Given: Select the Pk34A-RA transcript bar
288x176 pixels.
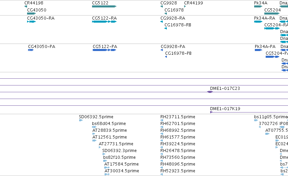Looking at the screenshot, I should click(x=258, y=22).
